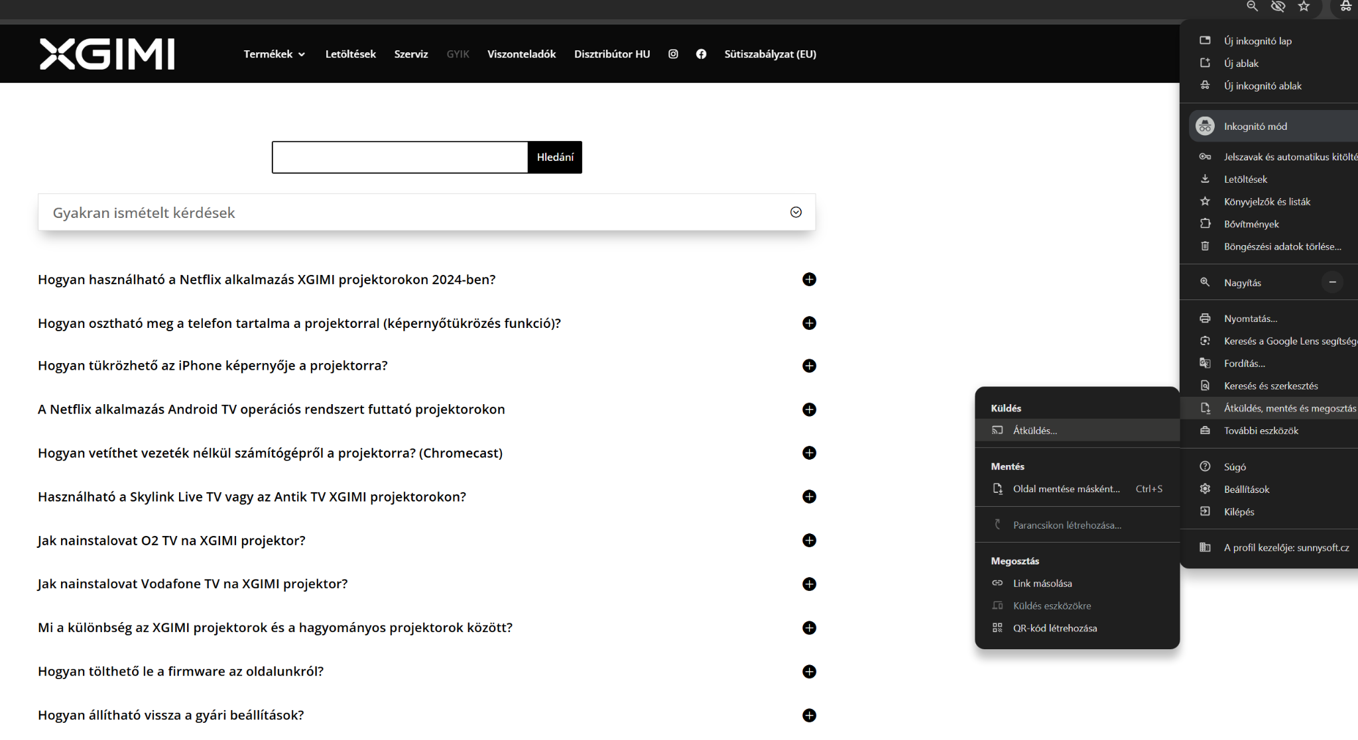The image size is (1358, 740).
Task: Open the Szerviz navigation link
Action: [411, 54]
